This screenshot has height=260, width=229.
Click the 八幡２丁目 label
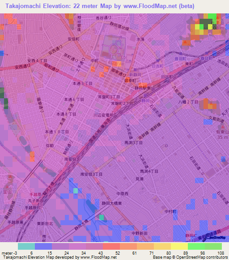188,102
